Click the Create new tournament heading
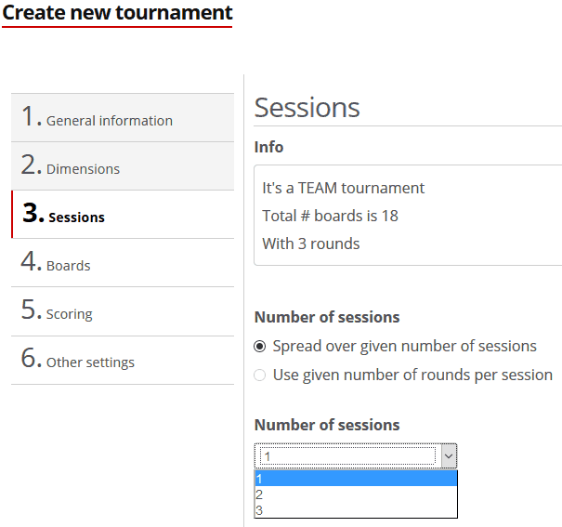The height and width of the screenshot is (527, 562). tap(117, 13)
